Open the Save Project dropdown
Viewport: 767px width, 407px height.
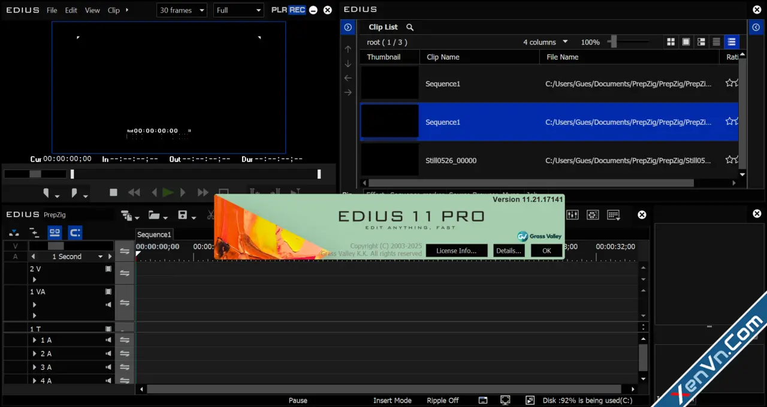tap(194, 217)
